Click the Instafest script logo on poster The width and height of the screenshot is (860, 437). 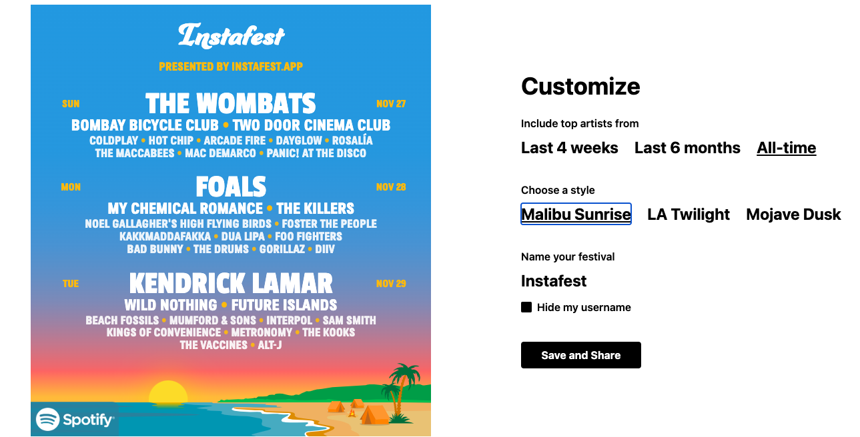230,38
